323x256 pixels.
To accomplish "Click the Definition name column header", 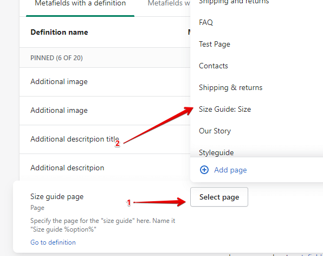I will 59,33.
